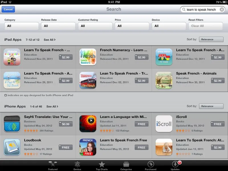This screenshot has height=171, width=228.
Task: Open the Price filter dropdown
Action: tap(132, 26)
